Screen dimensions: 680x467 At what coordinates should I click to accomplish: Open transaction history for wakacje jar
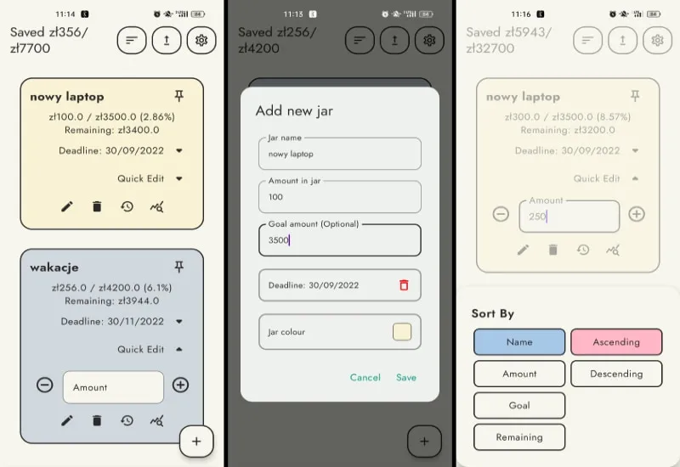[127, 420]
